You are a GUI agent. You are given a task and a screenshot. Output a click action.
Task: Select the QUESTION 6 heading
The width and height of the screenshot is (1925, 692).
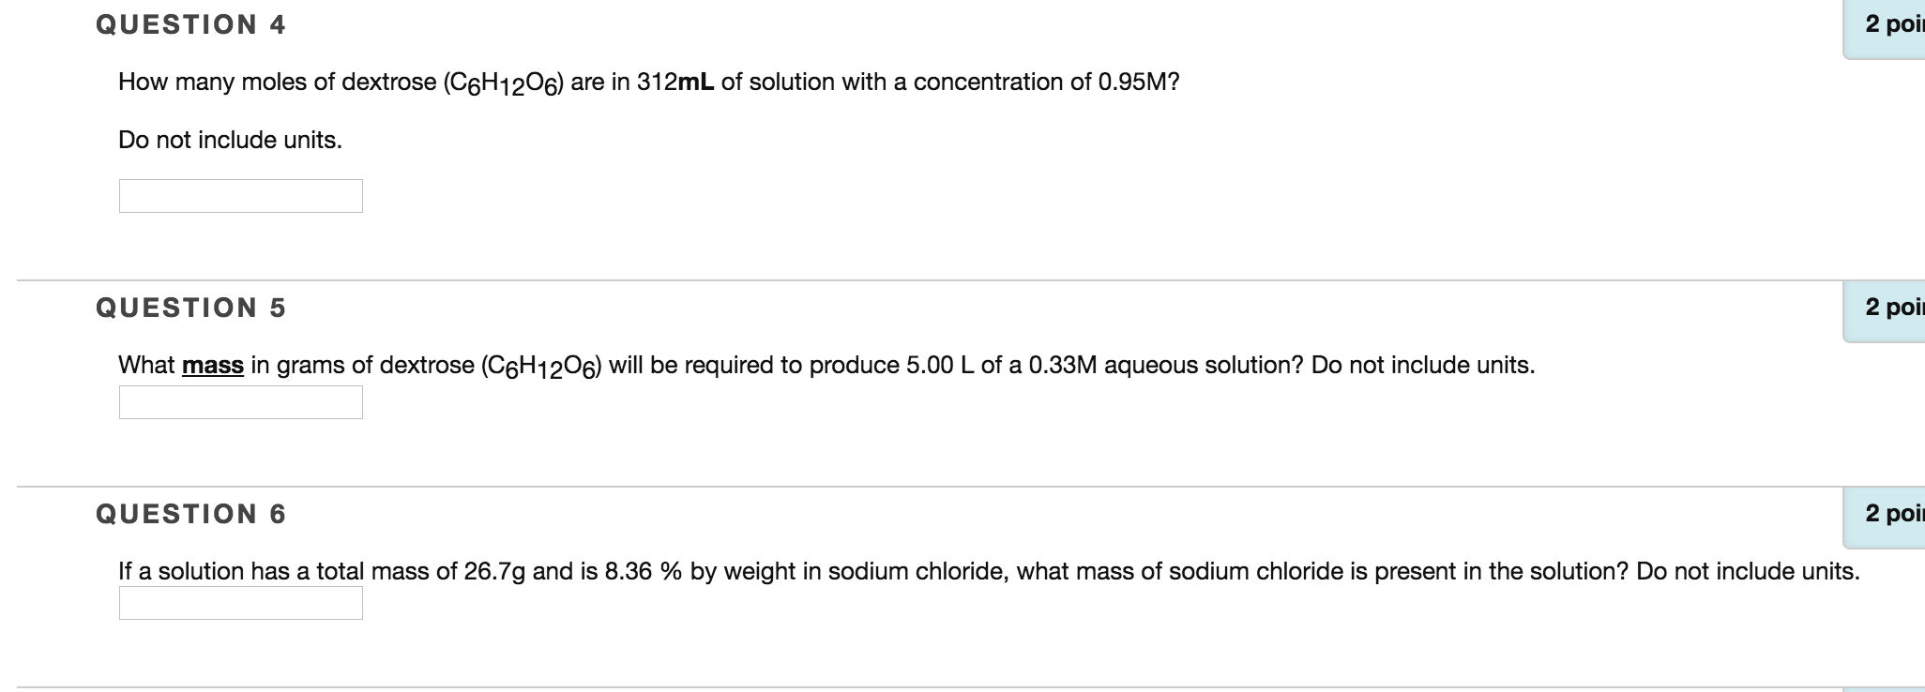coord(190,512)
